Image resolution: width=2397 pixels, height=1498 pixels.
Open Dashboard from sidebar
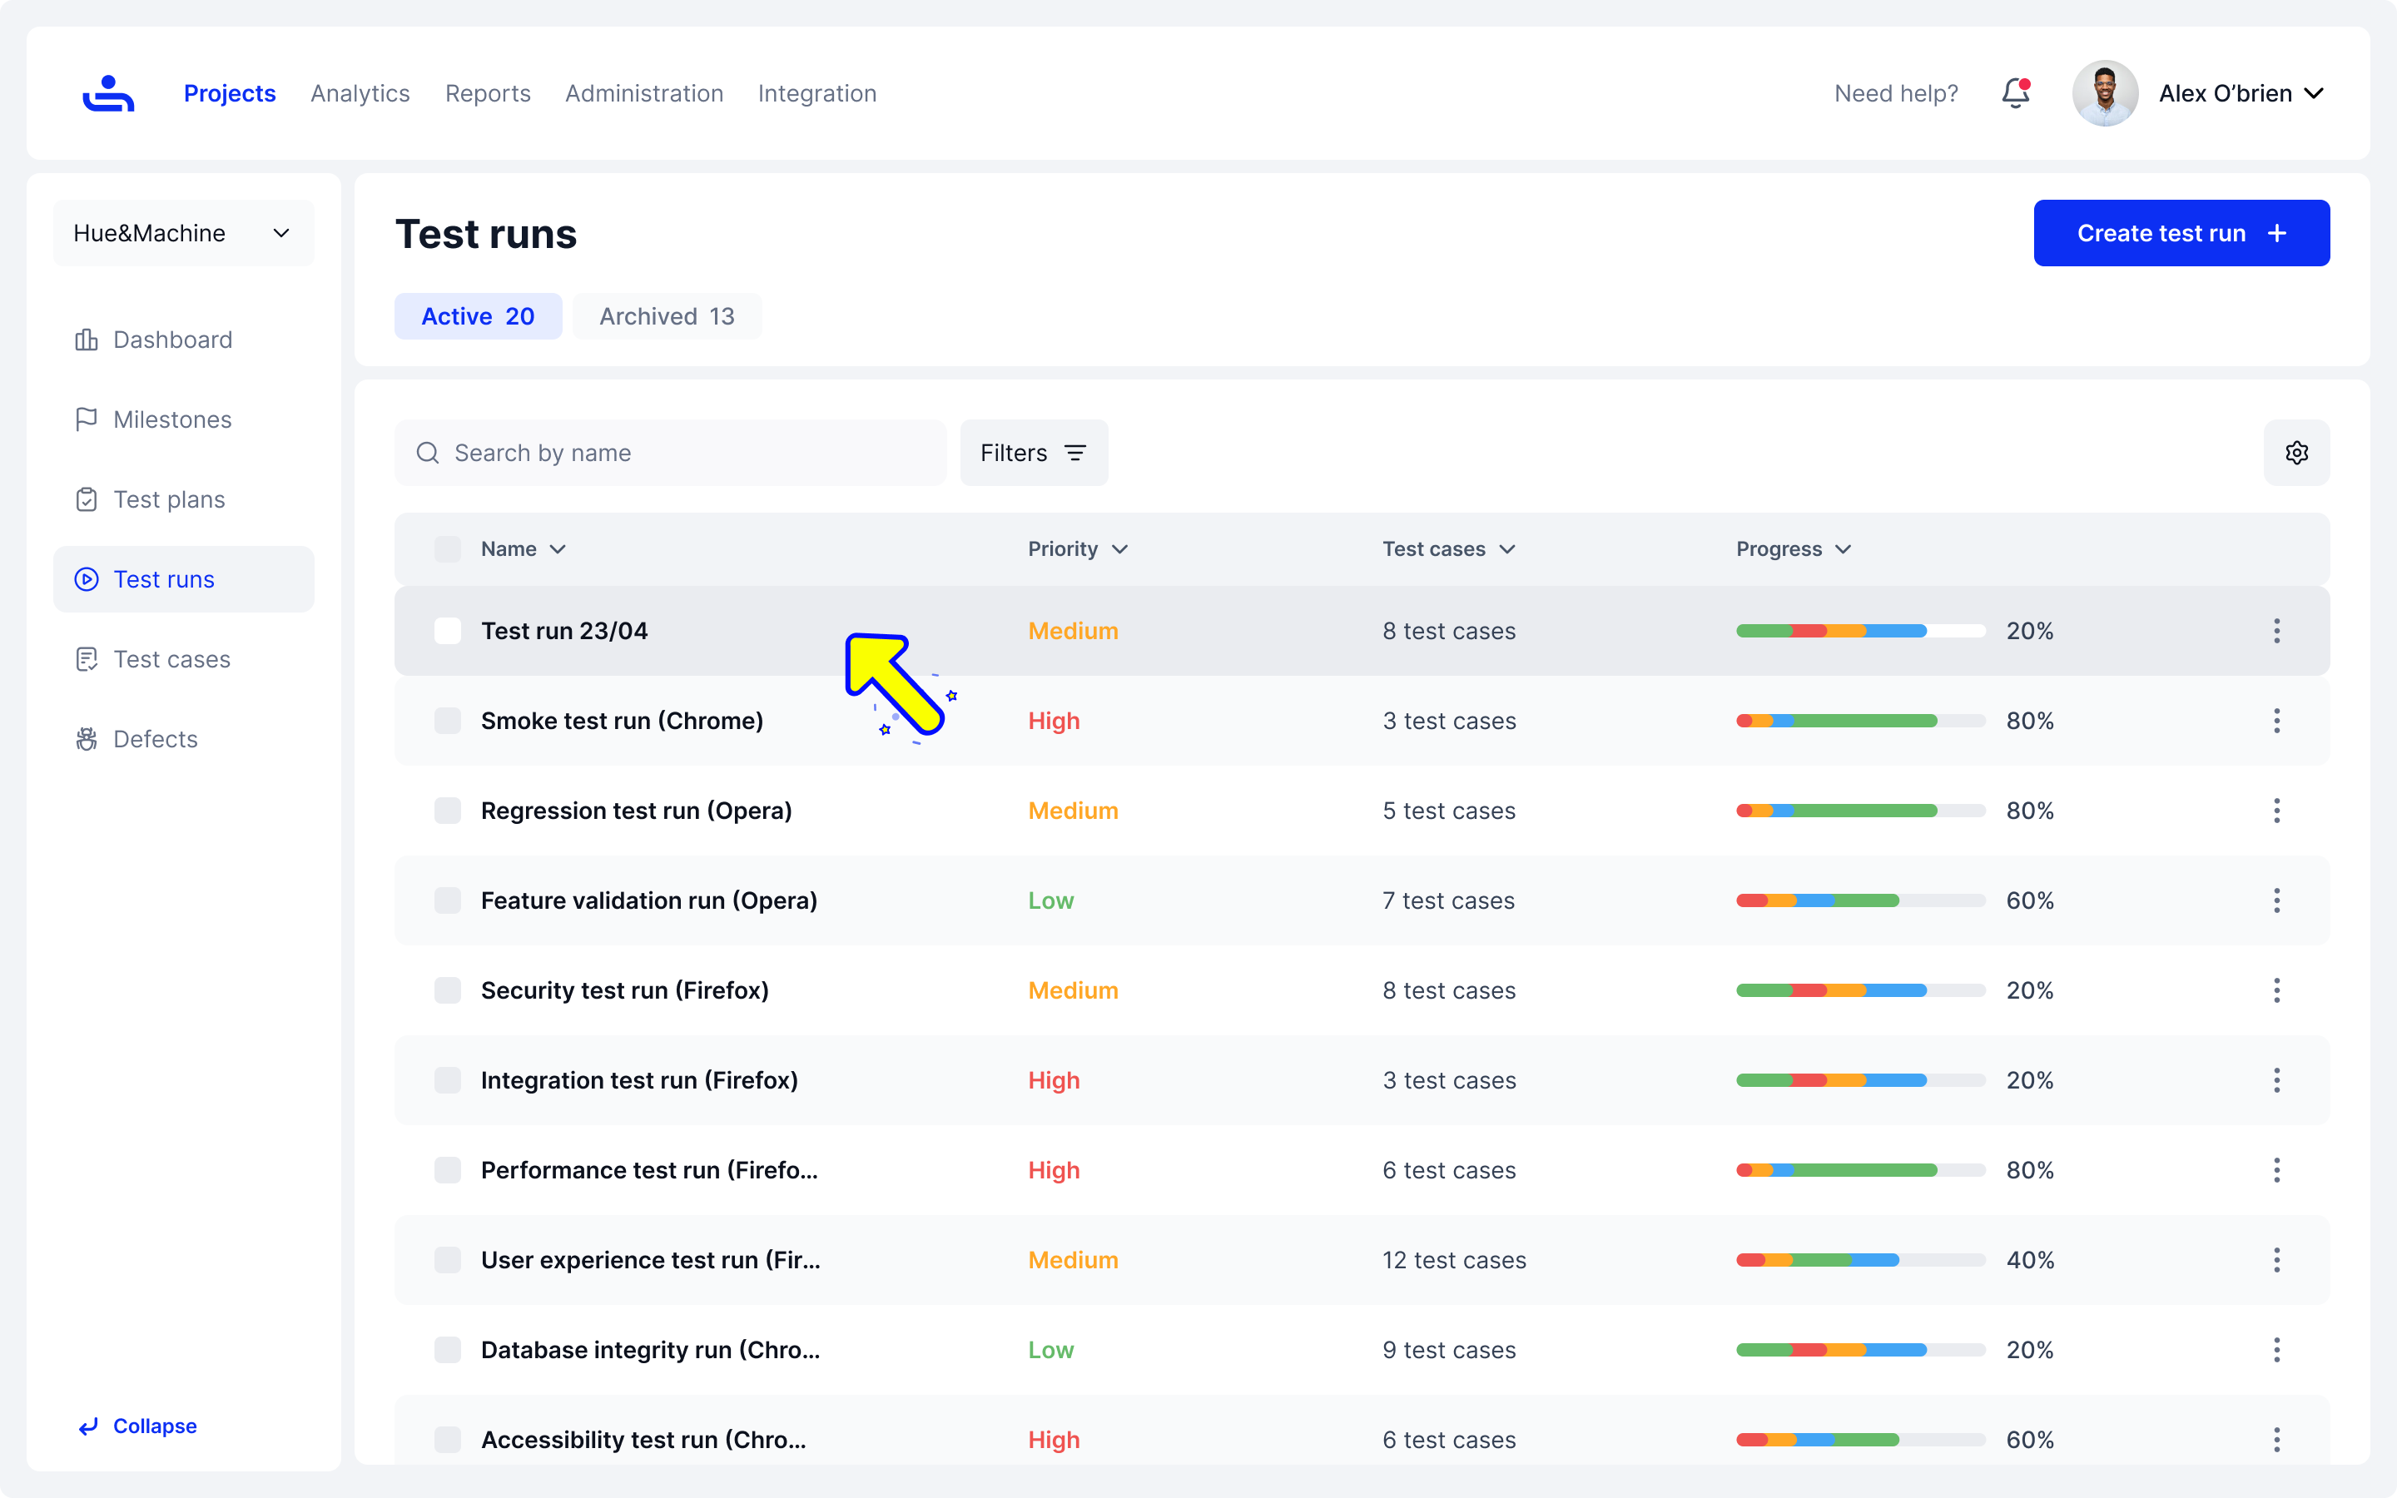point(172,340)
